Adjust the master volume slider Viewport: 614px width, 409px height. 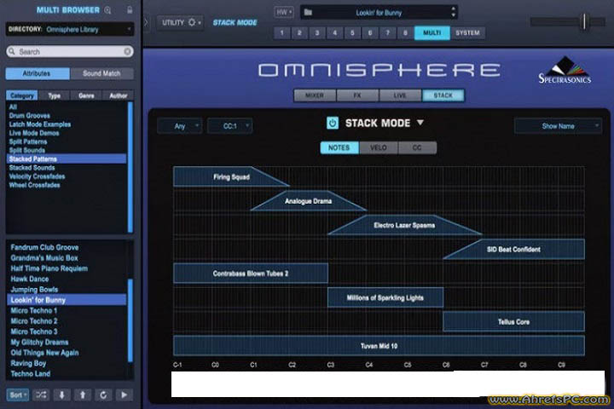click(584, 21)
